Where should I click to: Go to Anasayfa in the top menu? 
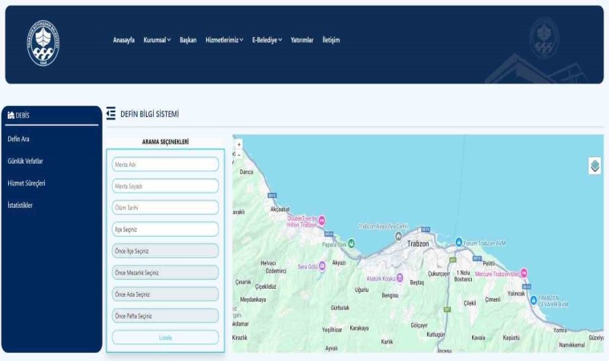[x=124, y=40]
